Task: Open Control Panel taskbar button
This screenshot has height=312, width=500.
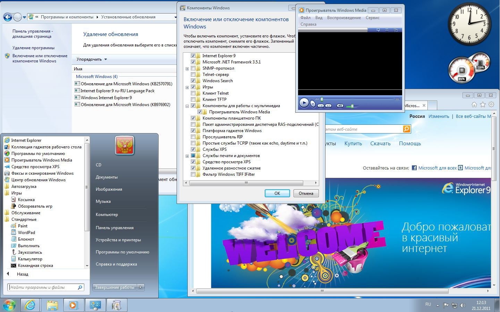Action: point(95,305)
